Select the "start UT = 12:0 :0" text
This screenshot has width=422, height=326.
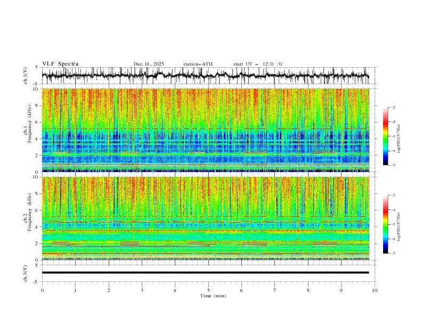click(x=257, y=64)
